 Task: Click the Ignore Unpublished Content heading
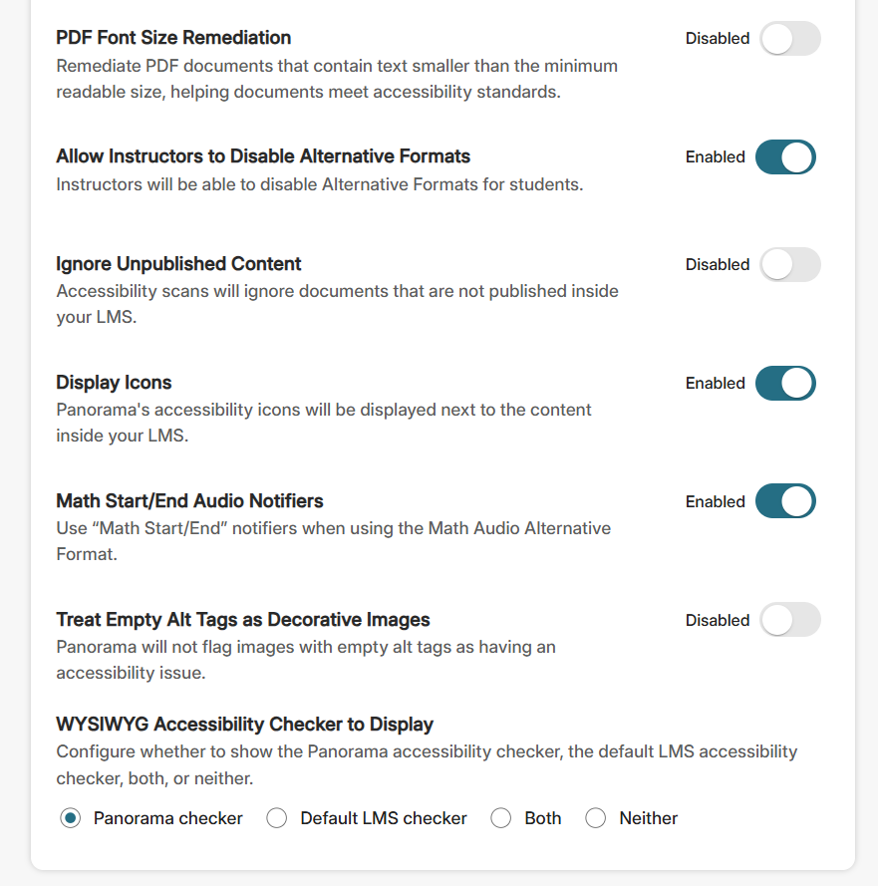point(178,264)
